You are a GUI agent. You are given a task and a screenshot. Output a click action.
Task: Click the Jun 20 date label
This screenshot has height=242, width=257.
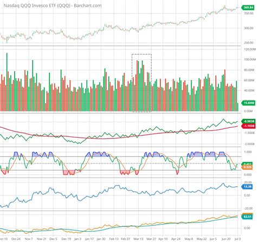pos(226,239)
